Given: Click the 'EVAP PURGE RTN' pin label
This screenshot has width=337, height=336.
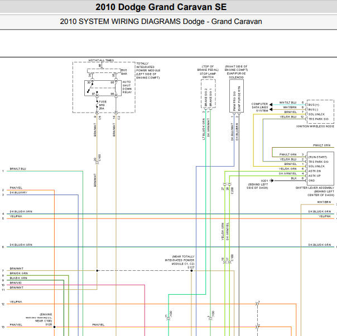Looking at the screenshot, I should pyautogui.click(x=239, y=99).
